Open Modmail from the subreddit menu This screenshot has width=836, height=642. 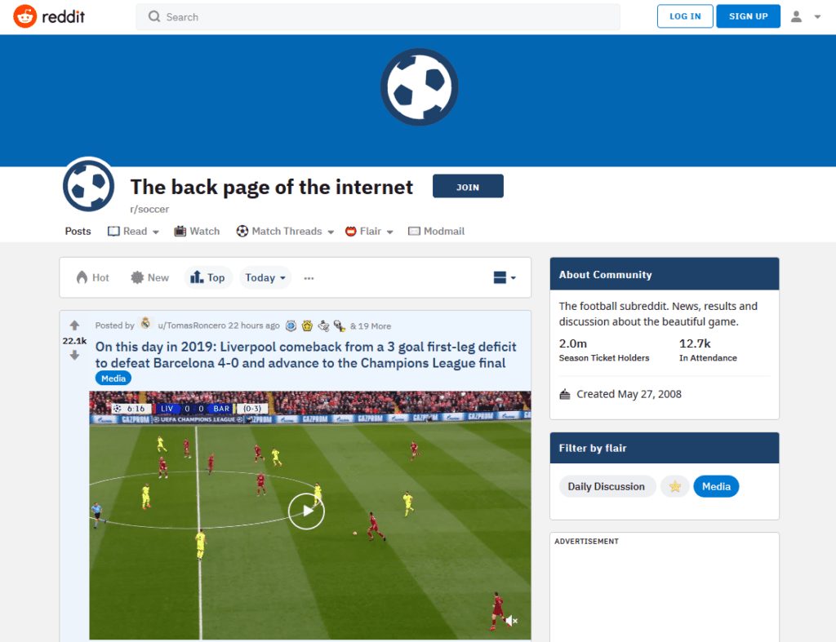click(436, 231)
